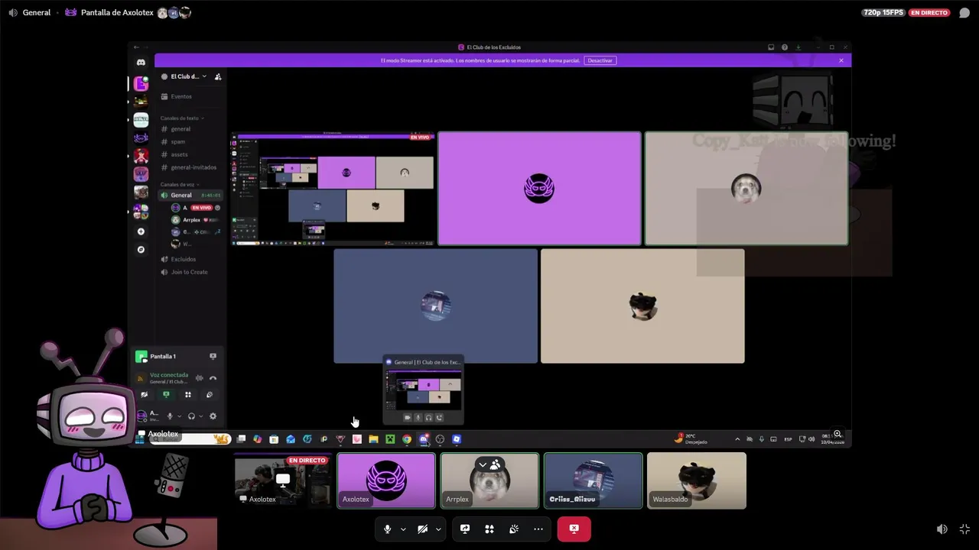Toggle noise suppression next to Voz conectada
979x550 pixels.
point(200,378)
